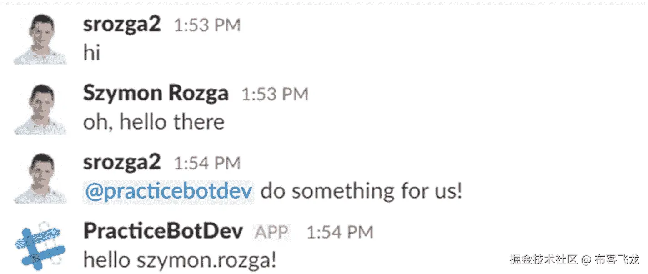Select the "hi" message text
The height and width of the screenshot is (274, 648).
(91, 53)
